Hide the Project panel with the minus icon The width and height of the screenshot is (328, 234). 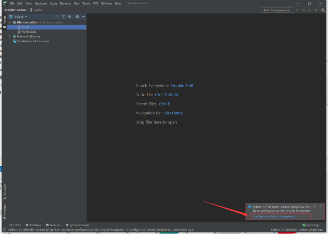click(84, 17)
